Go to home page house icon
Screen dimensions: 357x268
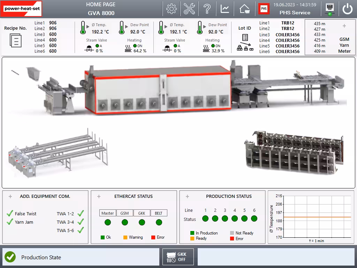click(244, 9)
